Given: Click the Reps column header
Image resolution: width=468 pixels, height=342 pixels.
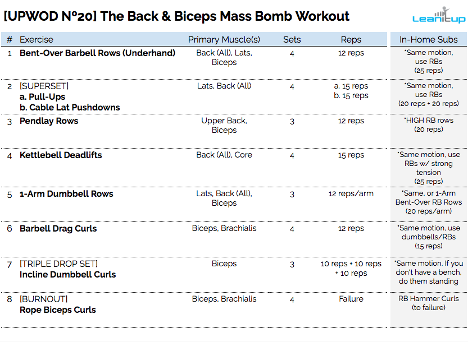Looking at the screenshot, I should coord(351,40).
